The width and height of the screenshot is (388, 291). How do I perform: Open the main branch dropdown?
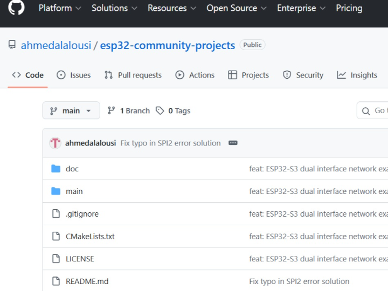pyautogui.click(x=71, y=110)
